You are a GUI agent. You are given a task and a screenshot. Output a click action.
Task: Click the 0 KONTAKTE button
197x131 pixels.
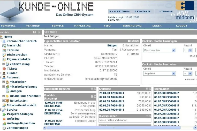click(x=143, y=12)
